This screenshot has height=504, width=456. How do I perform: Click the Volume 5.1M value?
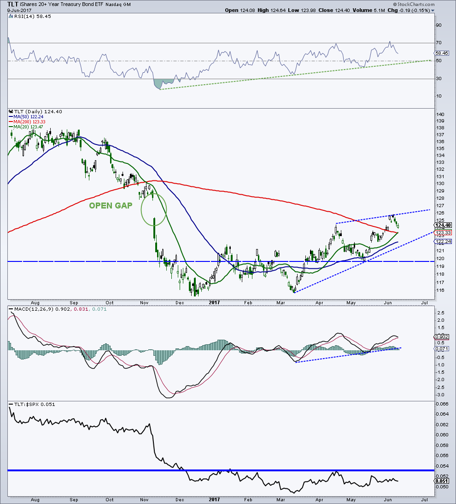(368, 10)
